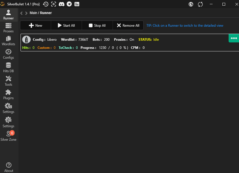Click the CPM value
The height and width of the screenshot is (173, 239).
coord(144,48)
